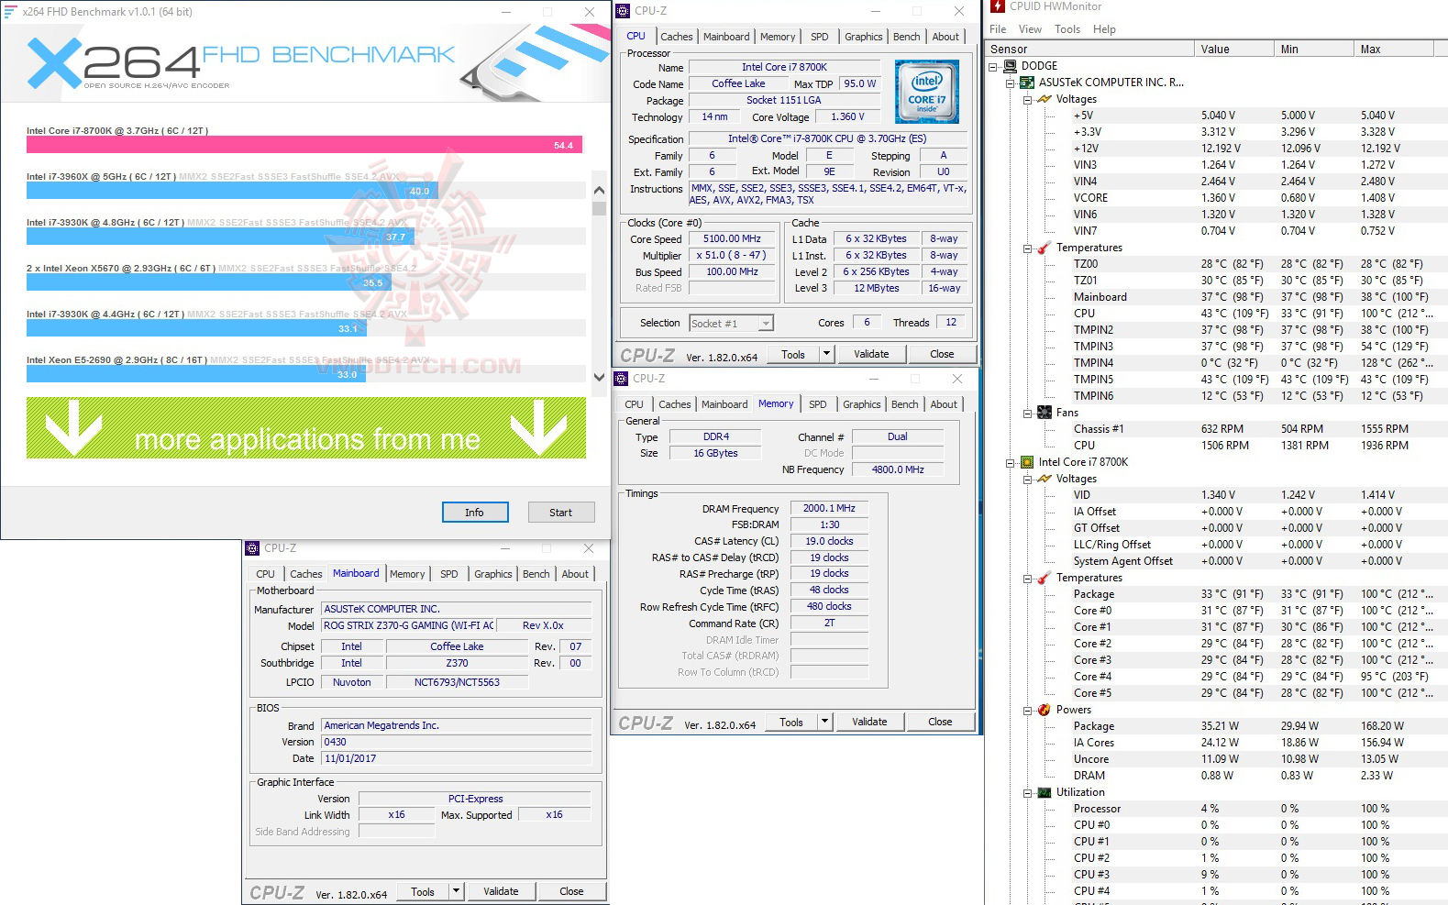
Task: Click the ROG STRIX Z370-G GAMING model field
Action: [x=408, y=625]
